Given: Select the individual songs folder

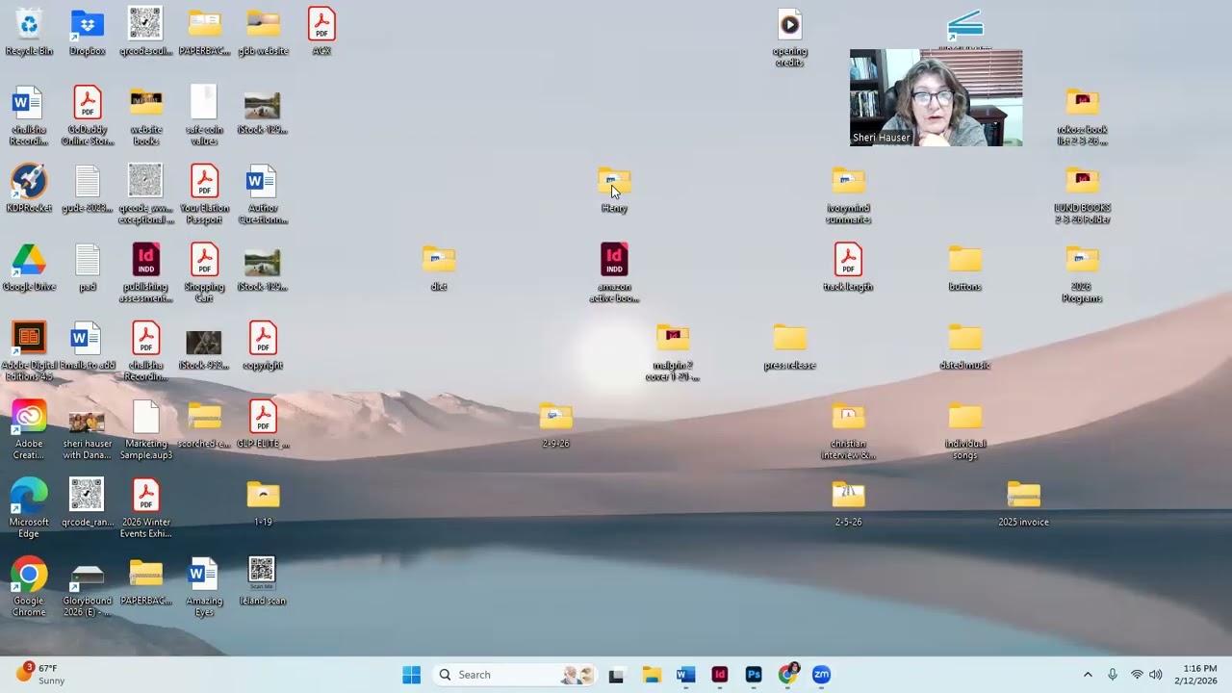Looking at the screenshot, I should (964, 430).
